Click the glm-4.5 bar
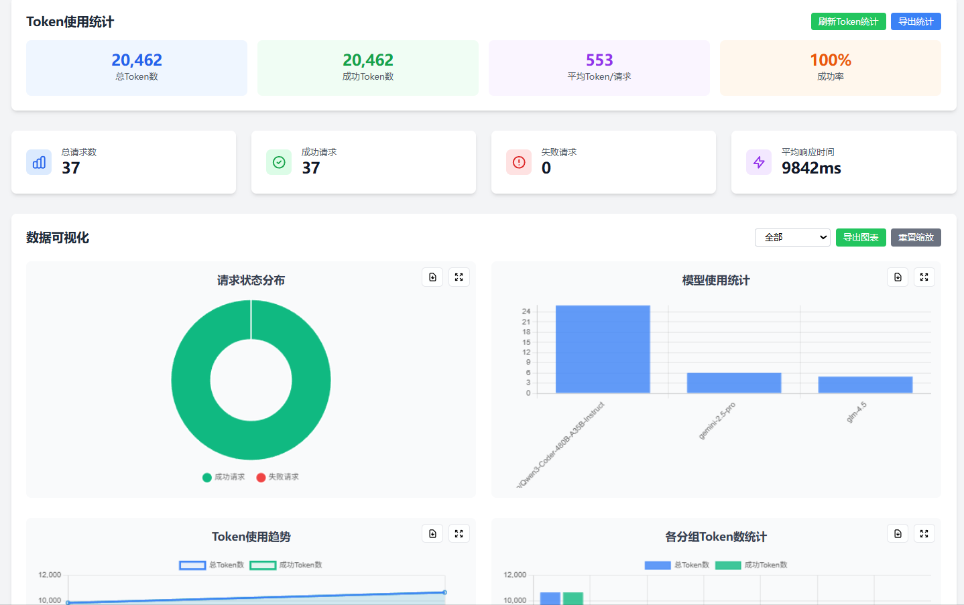This screenshot has width=964, height=605. click(865, 385)
